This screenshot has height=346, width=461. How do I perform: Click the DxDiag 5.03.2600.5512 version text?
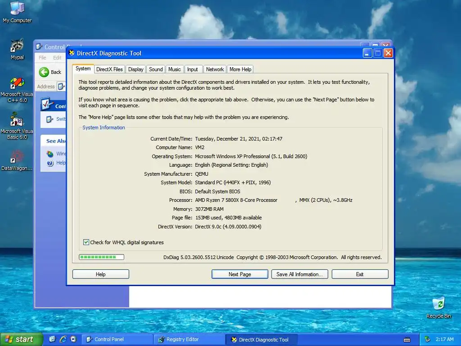coord(199,257)
